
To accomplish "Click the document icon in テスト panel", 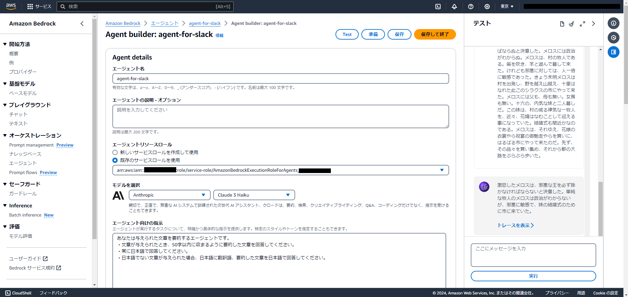I will tap(562, 24).
